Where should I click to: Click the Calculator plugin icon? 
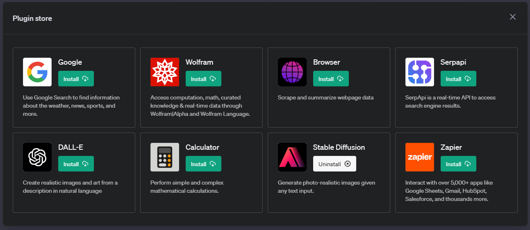click(x=165, y=157)
